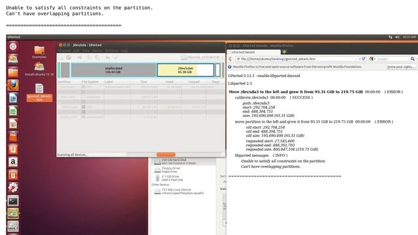Launch the Ubuntu installer from the launcher
This screenshot has height=235, width=418.
pyautogui.click(x=13, y=59)
